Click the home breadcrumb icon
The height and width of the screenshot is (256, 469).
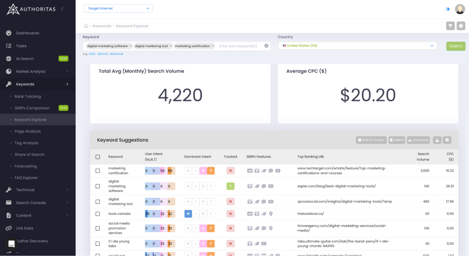click(86, 26)
